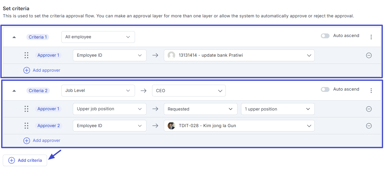Open the All employee dropdown
The height and width of the screenshot is (171, 385).
[x=98, y=37]
